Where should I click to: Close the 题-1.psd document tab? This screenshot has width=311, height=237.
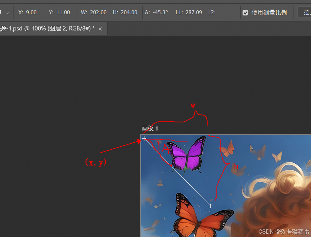pos(100,29)
